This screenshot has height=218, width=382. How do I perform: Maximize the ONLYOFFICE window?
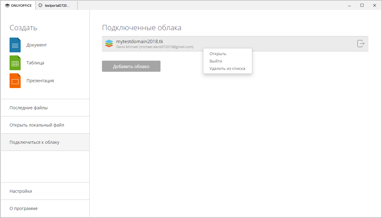tap(362, 5)
